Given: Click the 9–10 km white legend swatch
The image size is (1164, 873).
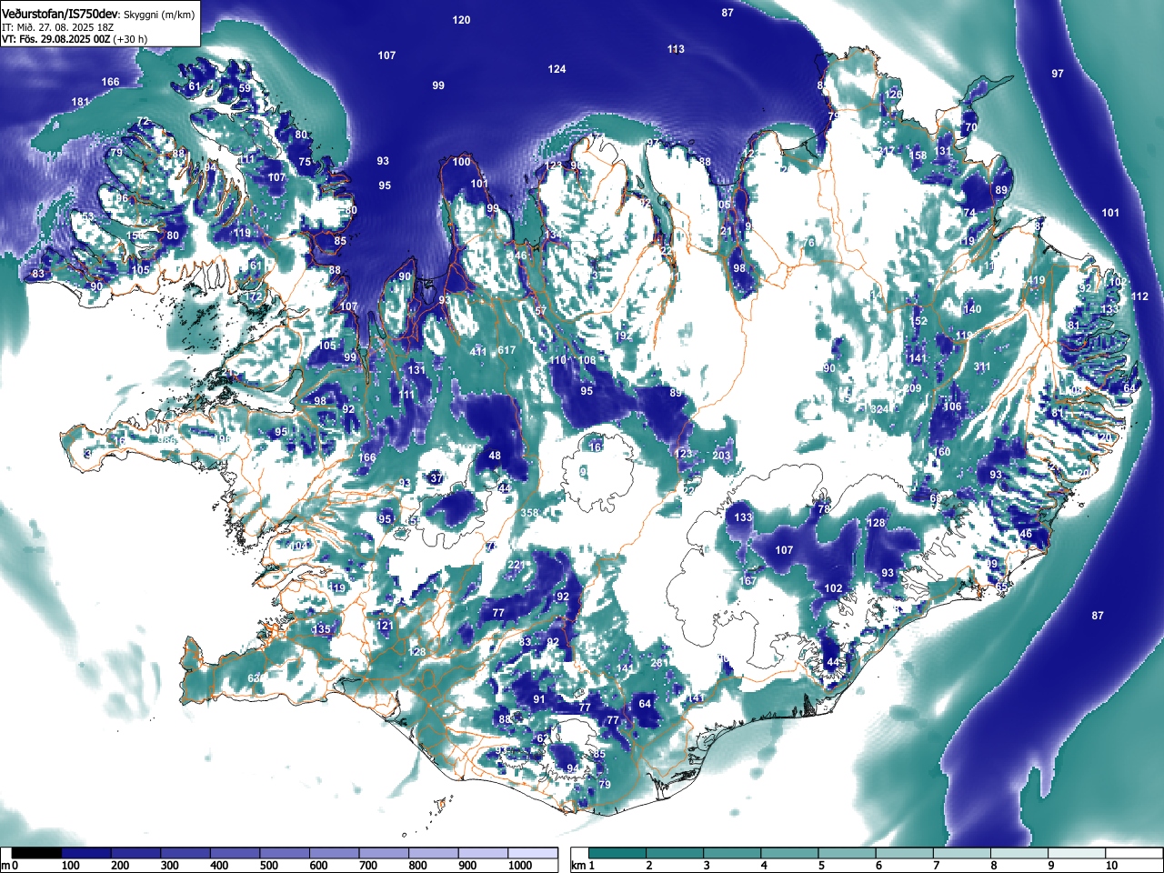Looking at the screenshot, I should pyautogui.click(x=1076, y=853).
